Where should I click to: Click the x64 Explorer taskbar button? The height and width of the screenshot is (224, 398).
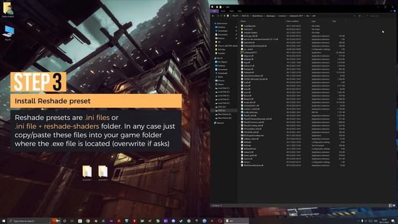[x=236, y=221]
